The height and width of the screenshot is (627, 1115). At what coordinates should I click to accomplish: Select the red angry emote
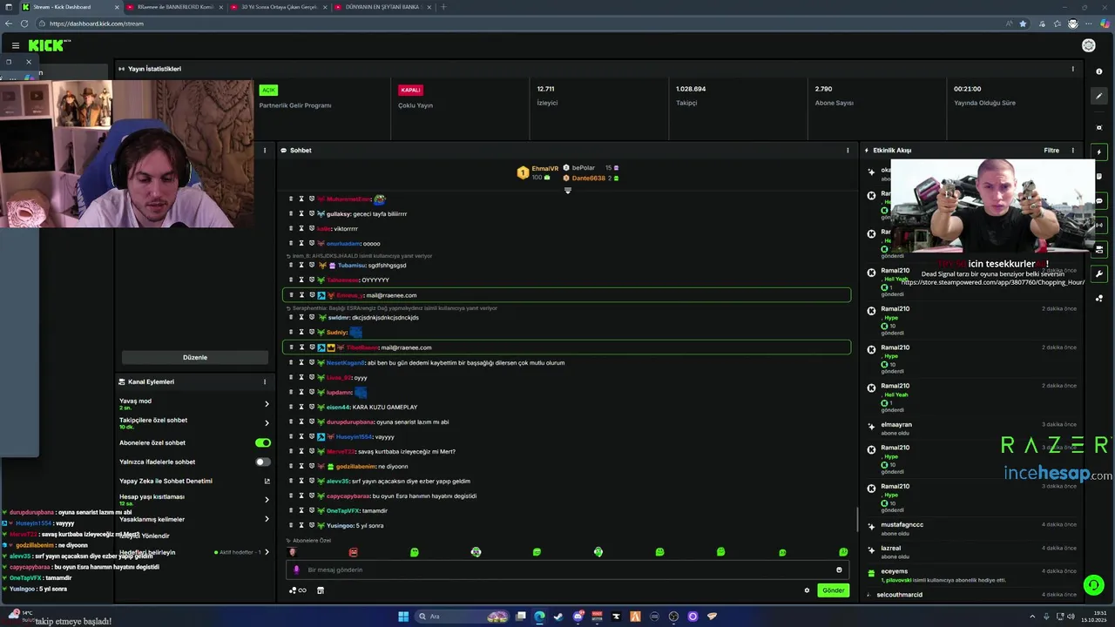click(x=353, y=552)
